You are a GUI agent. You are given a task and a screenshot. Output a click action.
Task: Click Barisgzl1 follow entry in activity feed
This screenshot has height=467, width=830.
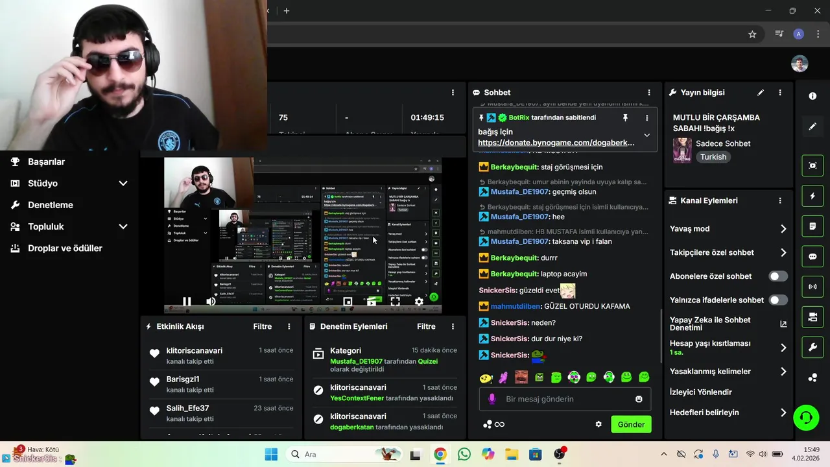tap(221, 384)
